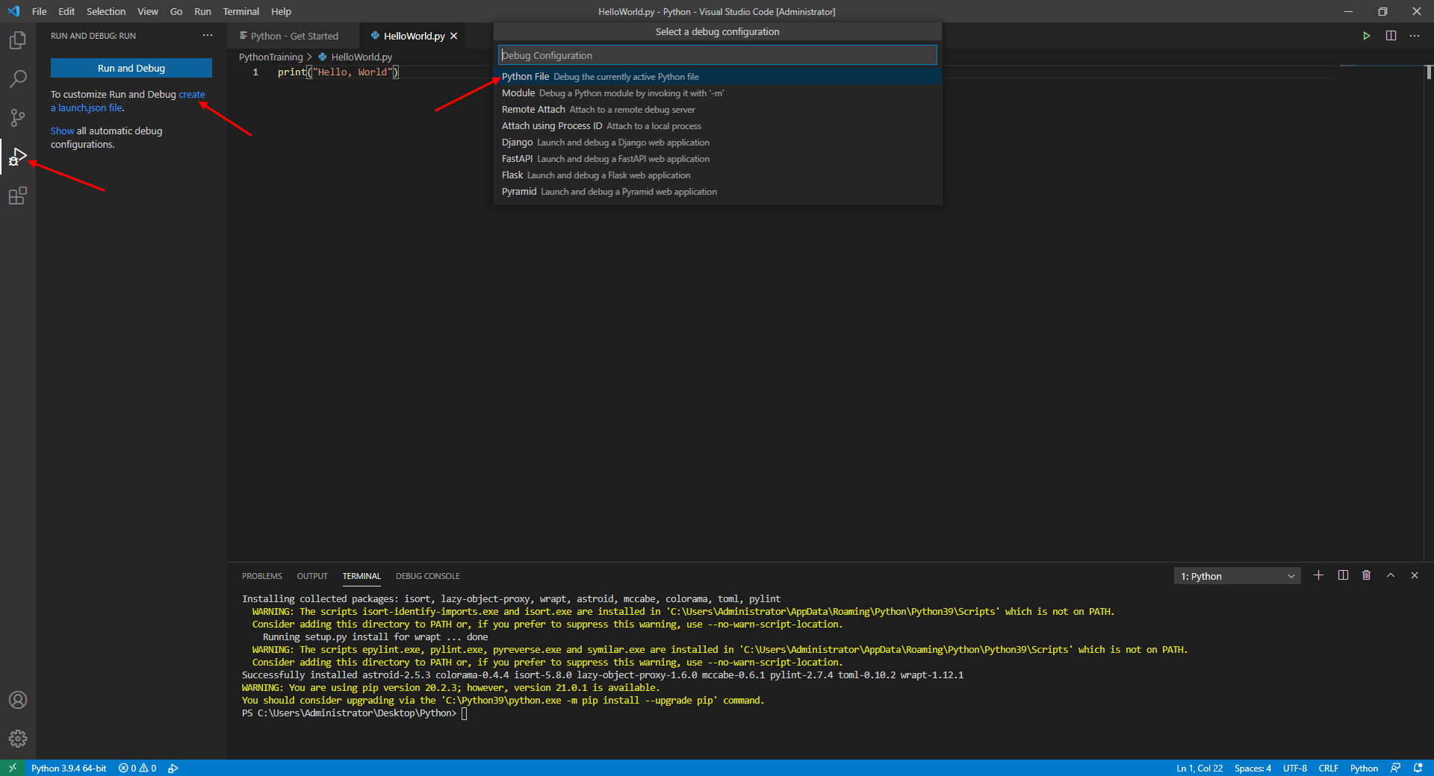This screenshot has width=1434, height=776.
Task: Click the Debug Configuration search field
Action: tap(717, 55)
